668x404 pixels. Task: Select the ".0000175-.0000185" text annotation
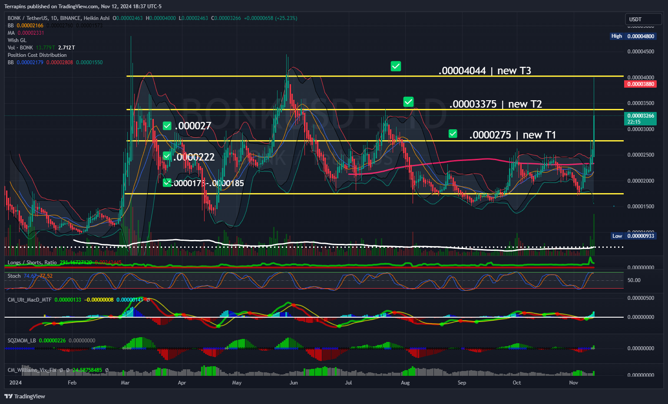208,183
